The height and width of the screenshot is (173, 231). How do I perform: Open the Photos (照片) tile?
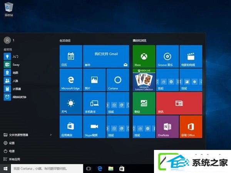[94, 80]
